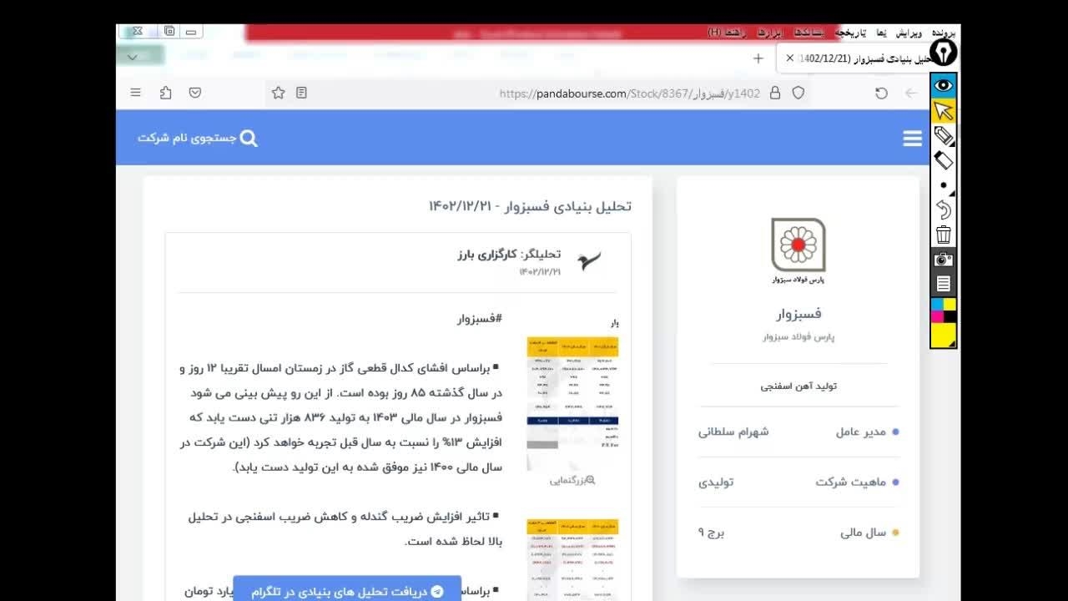The width and height of the screenshot is (1068, 601).
Task: Open the first analysis table thumbnail
Action: (x=572, y=403)
